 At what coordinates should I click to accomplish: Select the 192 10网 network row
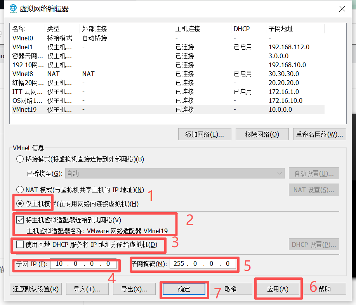click(168, 65)
